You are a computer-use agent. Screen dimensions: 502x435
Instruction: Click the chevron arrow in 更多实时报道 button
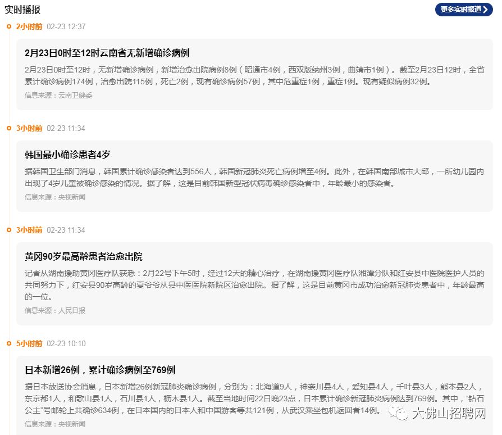[x=486, y=10]
